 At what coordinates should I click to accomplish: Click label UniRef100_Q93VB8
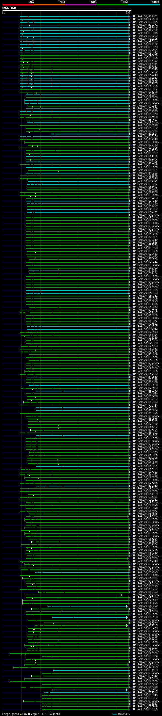pyautogui.click(x=145, y=55)
